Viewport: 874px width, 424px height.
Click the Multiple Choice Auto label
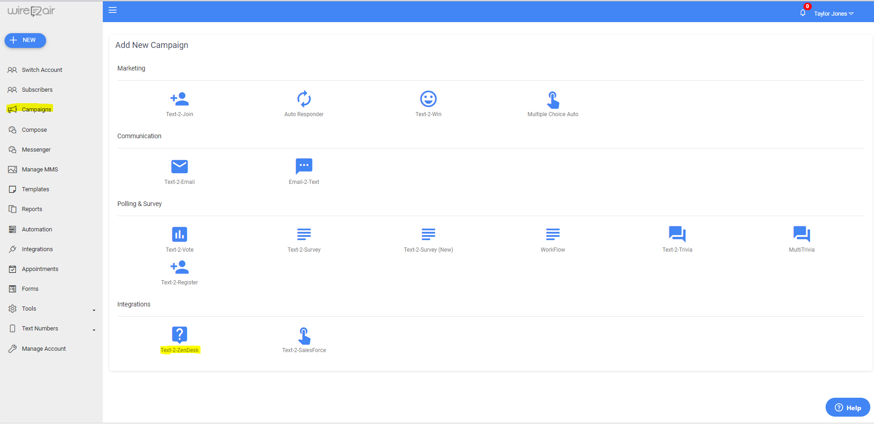pos(553,114)
